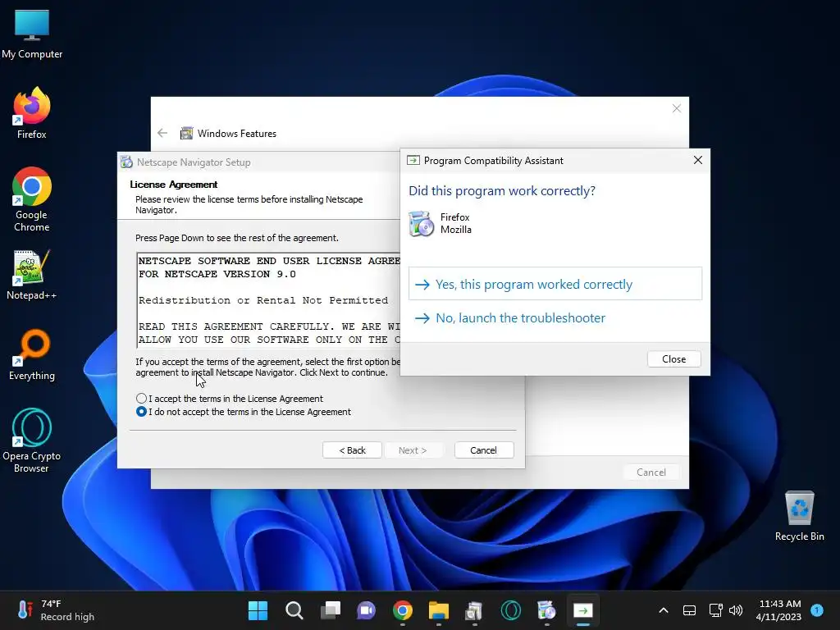Viewport: 840px width, 630px height.
Task: Show hidden system tray icons
Action: pos(663,610)
